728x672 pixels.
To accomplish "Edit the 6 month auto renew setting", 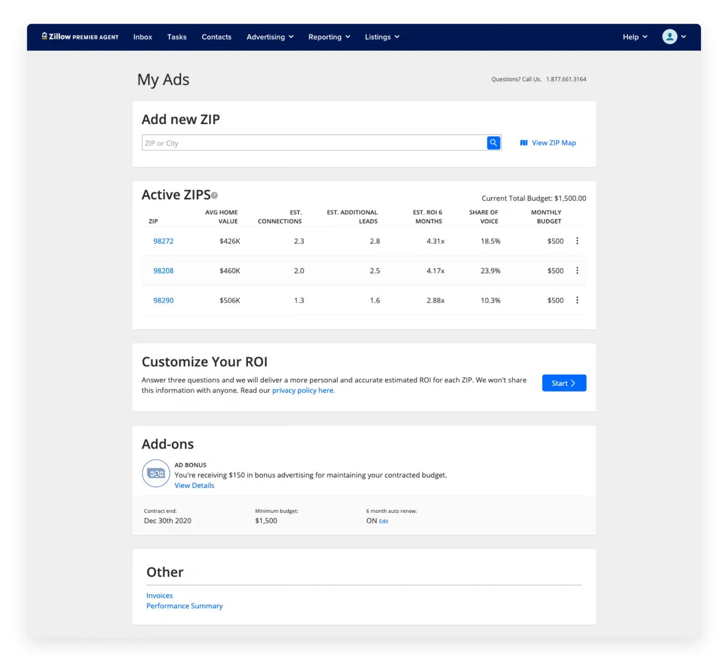I will pos(384,522).
